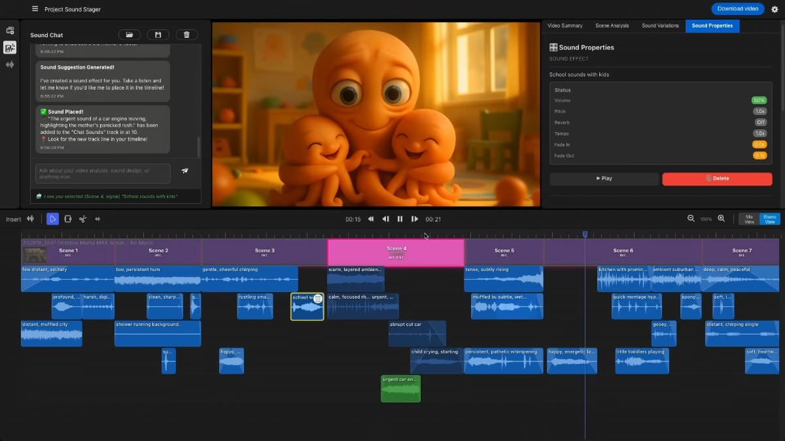Screen dimensions: 785x441
Task: Select the 'persistent, pathetic whimpering' clip
Action: (x=504, y=361)
